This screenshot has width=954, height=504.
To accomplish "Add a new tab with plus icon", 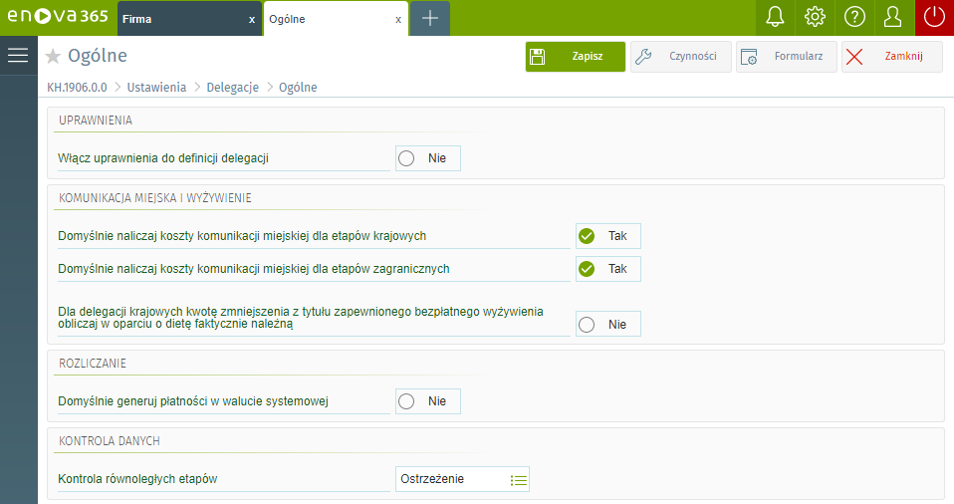I will tap(429, 18).
